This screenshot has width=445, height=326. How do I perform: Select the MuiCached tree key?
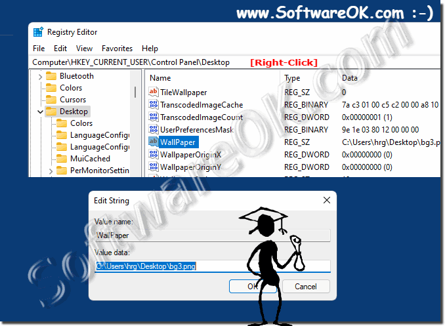(91, 159)
